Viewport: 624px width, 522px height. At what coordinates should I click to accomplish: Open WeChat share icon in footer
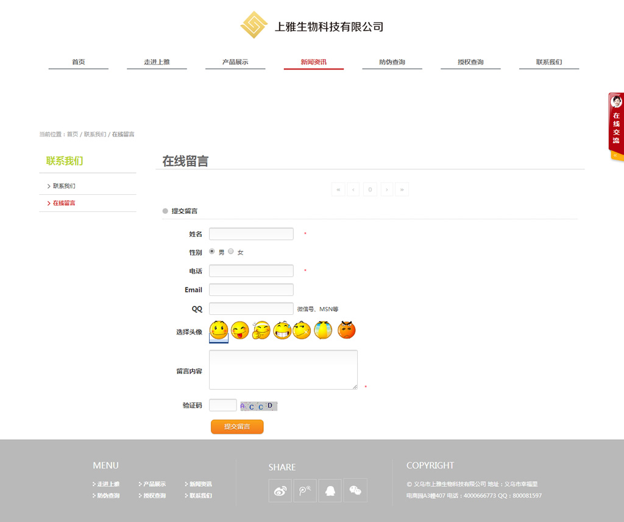point(355,490)
